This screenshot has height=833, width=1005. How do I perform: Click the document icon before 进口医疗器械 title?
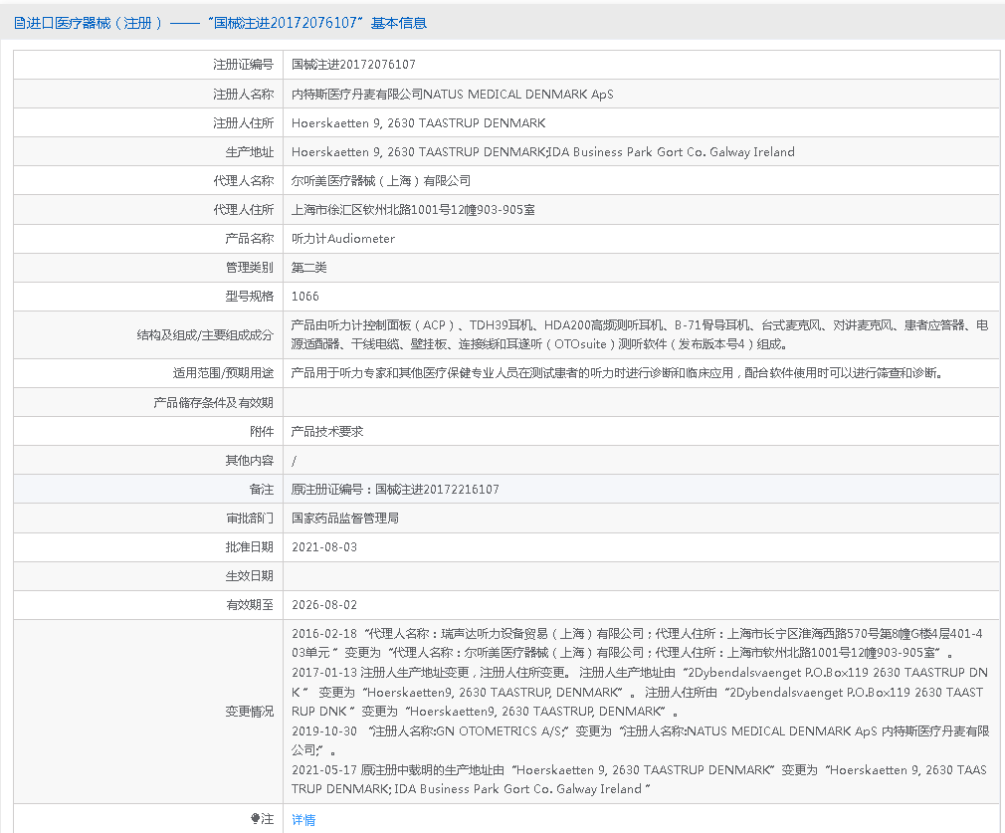point(19,23)
